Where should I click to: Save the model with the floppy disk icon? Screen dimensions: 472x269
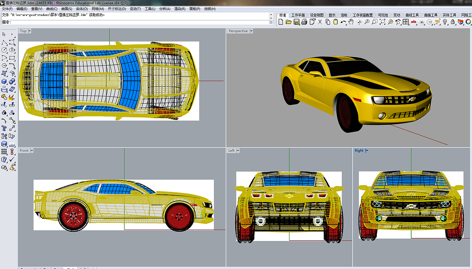(x=296, y=22)
